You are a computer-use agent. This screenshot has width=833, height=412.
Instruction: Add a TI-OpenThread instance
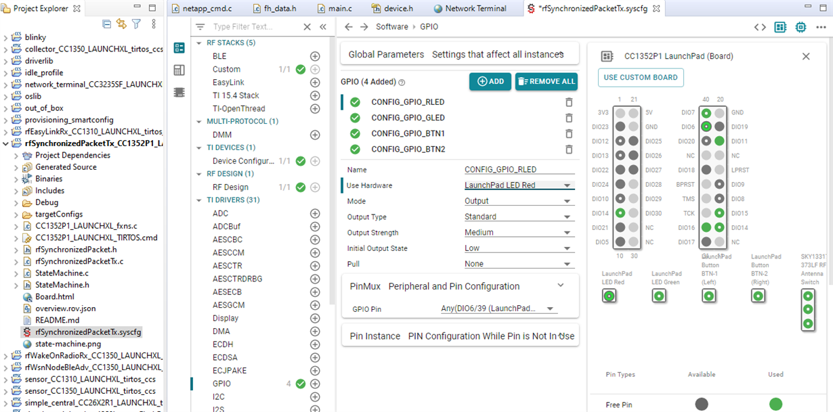click(x=315, y=108)
